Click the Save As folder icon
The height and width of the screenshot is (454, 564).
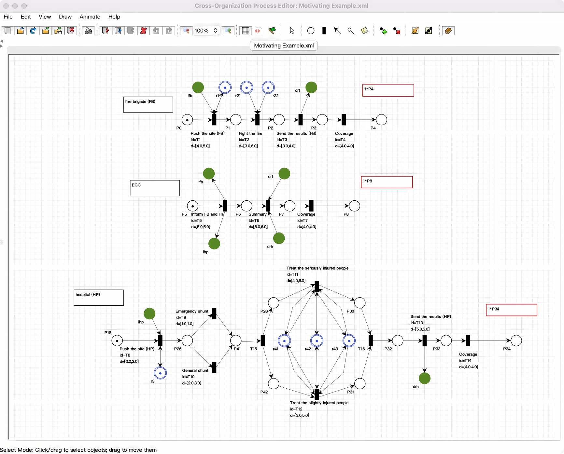pyautogui.click(x=58, y=31)
